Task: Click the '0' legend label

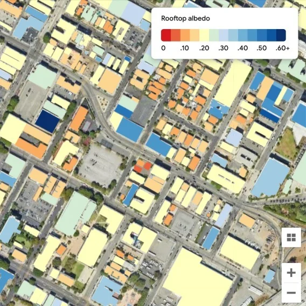Action: tap(163, 48)
